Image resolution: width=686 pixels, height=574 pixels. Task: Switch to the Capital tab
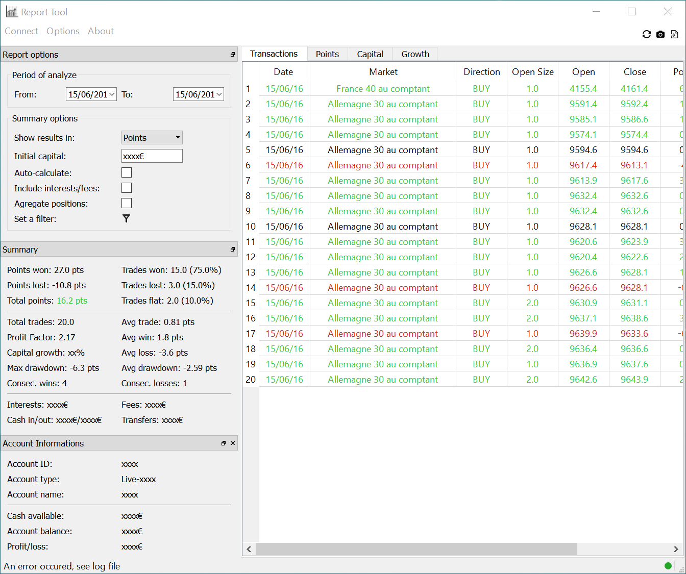[x=370, y=54]
